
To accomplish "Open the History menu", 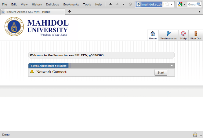I will coord(37,4).
